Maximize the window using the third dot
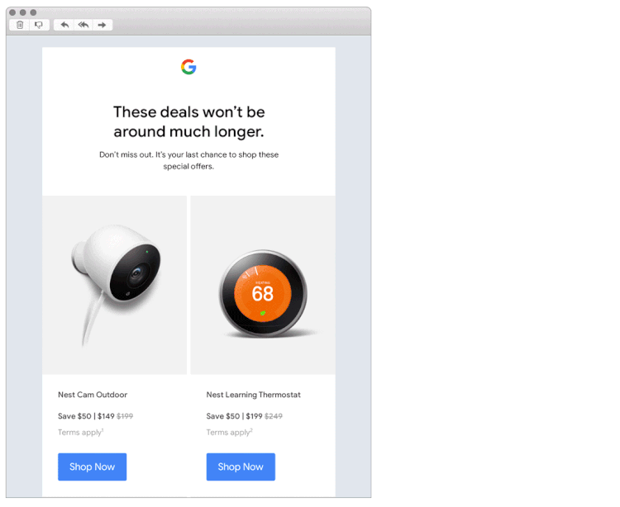 click(x=33, y=12)
